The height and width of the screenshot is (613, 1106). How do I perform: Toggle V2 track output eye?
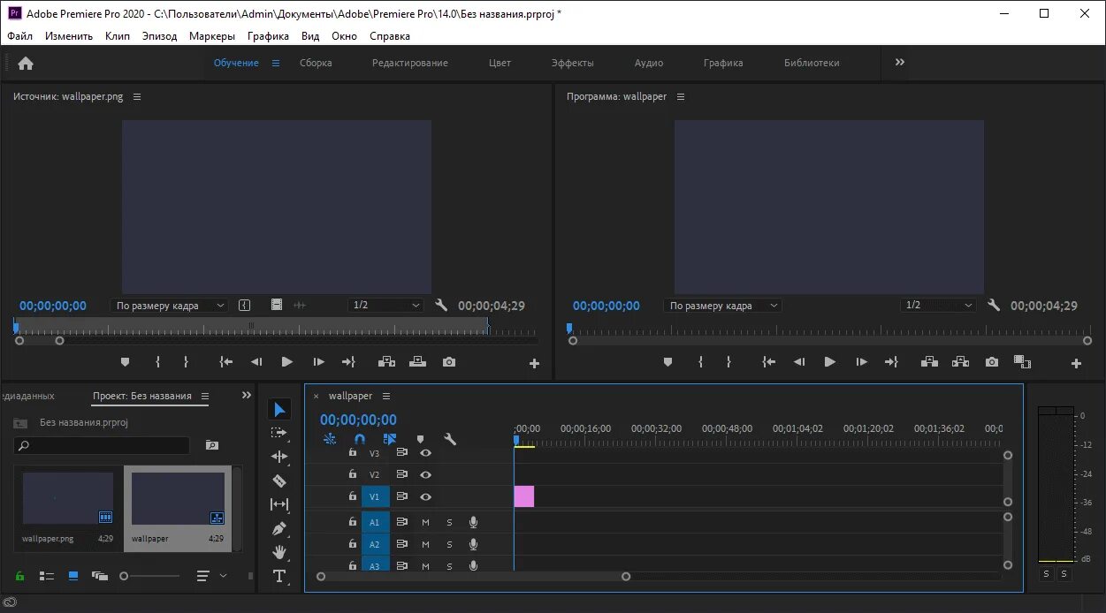pos(425,475)
